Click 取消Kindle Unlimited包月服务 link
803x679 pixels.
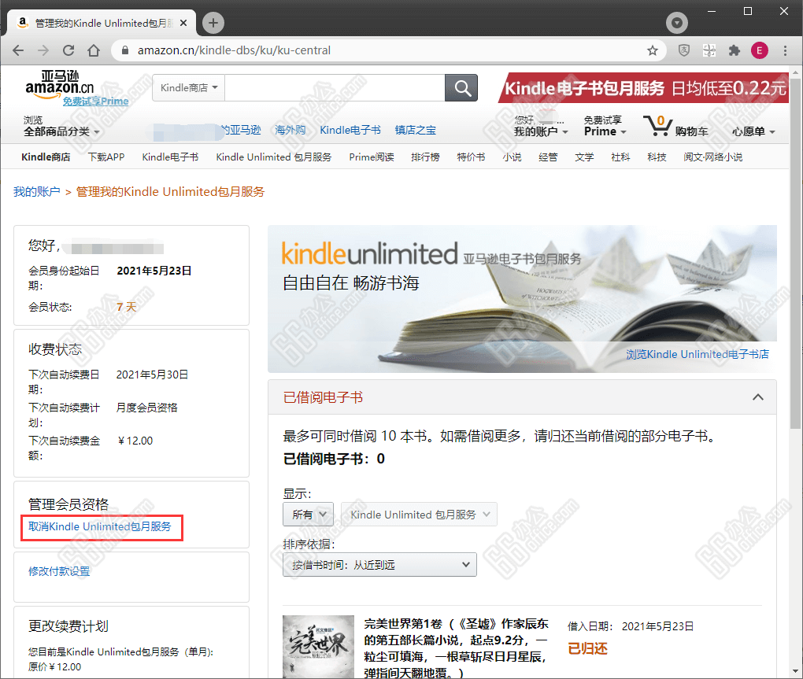(99, 526)
